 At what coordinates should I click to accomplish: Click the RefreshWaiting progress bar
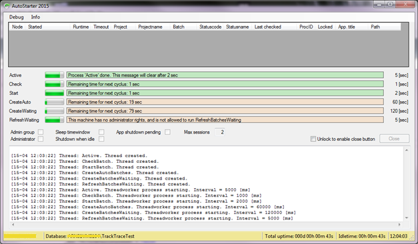[55, 120]
